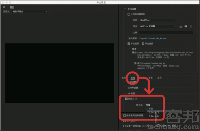Image resolution: width=200 pixels, height=131 pixels.
Task: Click the 注释 comment input field
Action: point(166,33)
